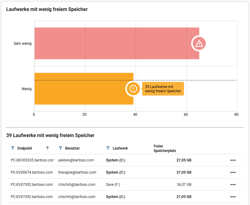Click the Benutzer column header

72,148
